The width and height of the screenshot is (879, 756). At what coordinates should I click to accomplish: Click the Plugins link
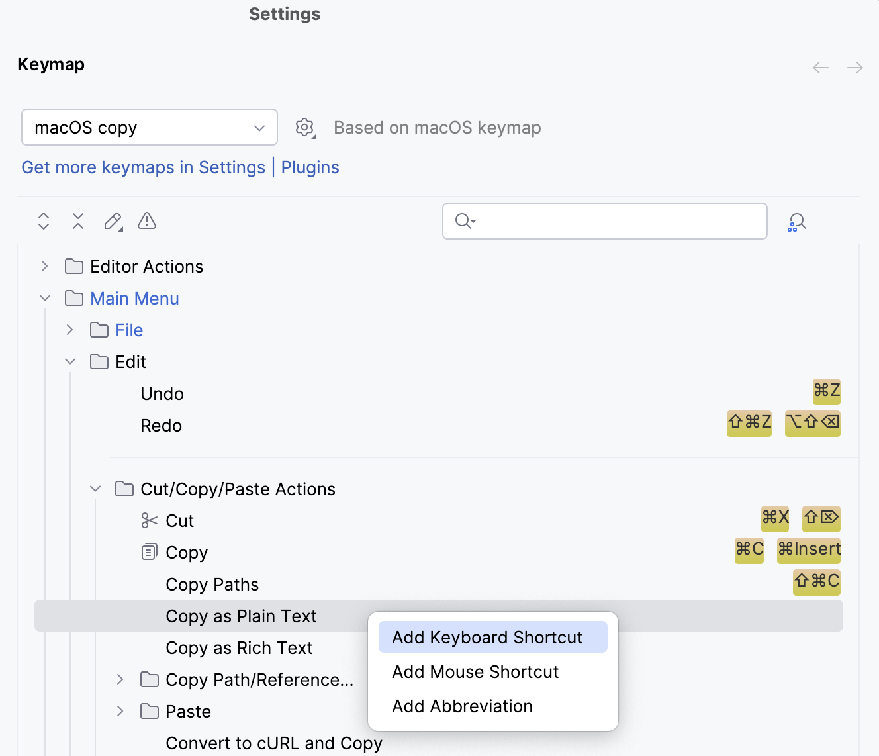click(x=310, y=167)
